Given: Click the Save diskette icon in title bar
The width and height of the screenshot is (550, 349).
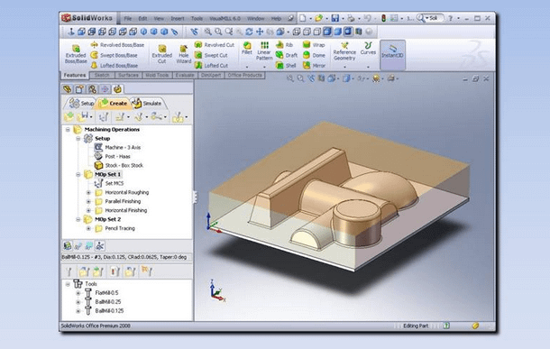Looking at the screenshot, I should 335,18.
